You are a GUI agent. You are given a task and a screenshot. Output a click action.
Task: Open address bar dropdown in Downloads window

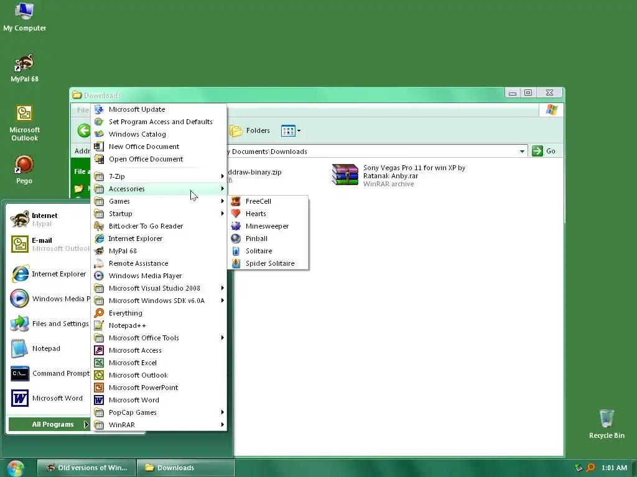[x=522, y=152]
